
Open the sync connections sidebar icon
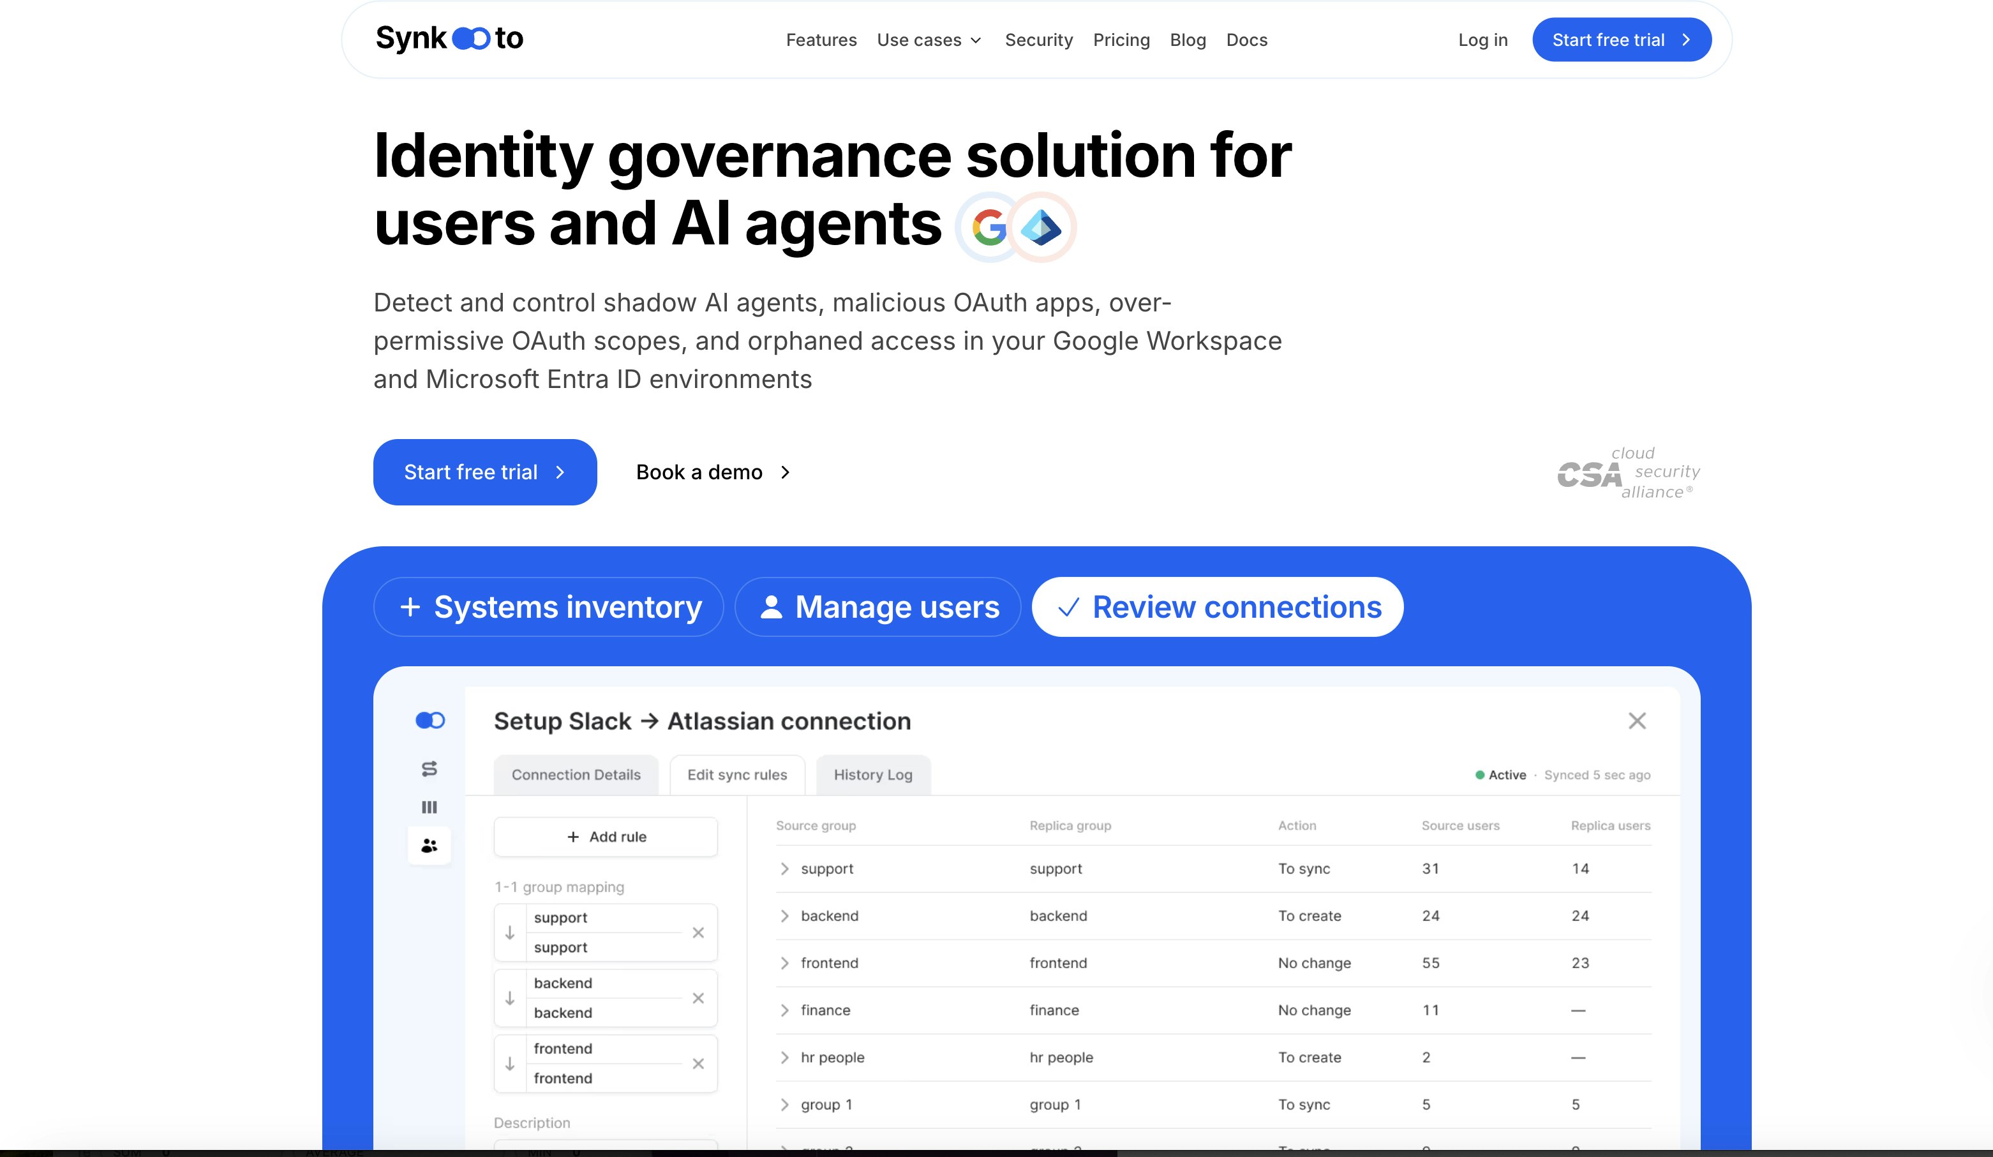(x=429, y=769)
